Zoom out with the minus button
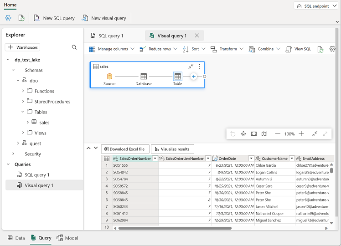341x246 pixels. [x=278, y=133]
